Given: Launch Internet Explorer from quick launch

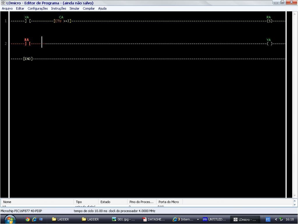Looking at the screenshot, I should click(34, 219).
